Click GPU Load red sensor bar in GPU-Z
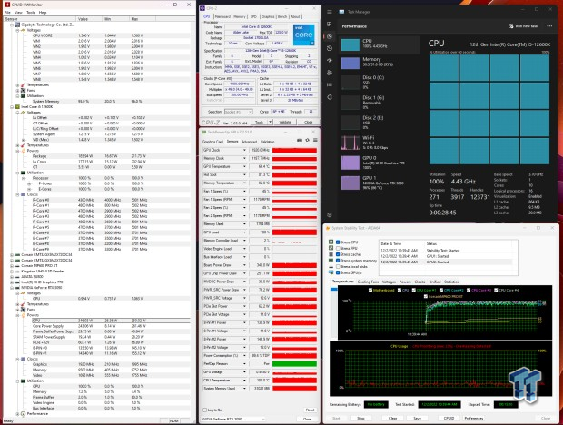This screenshot has height=425, width=563. (294, 232)
